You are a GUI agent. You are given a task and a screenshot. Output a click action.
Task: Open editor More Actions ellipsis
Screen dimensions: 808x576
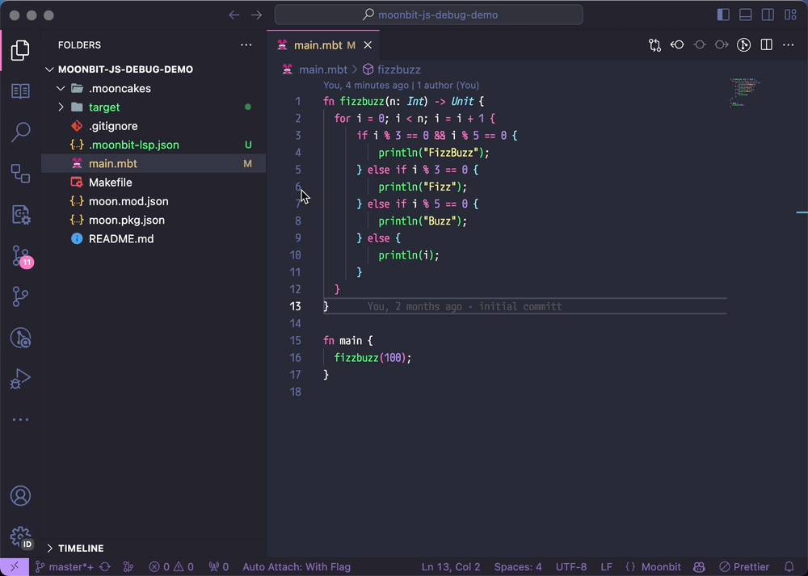coord(789,45)
